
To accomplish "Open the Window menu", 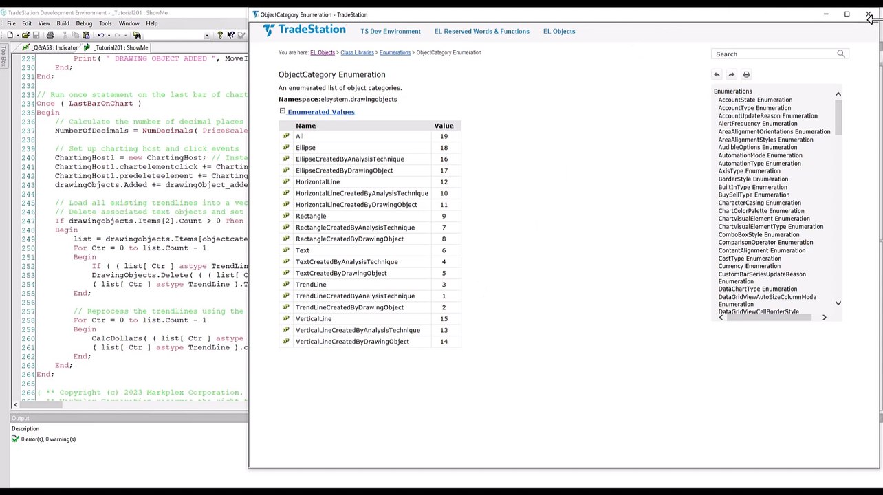I will (129, 23).
